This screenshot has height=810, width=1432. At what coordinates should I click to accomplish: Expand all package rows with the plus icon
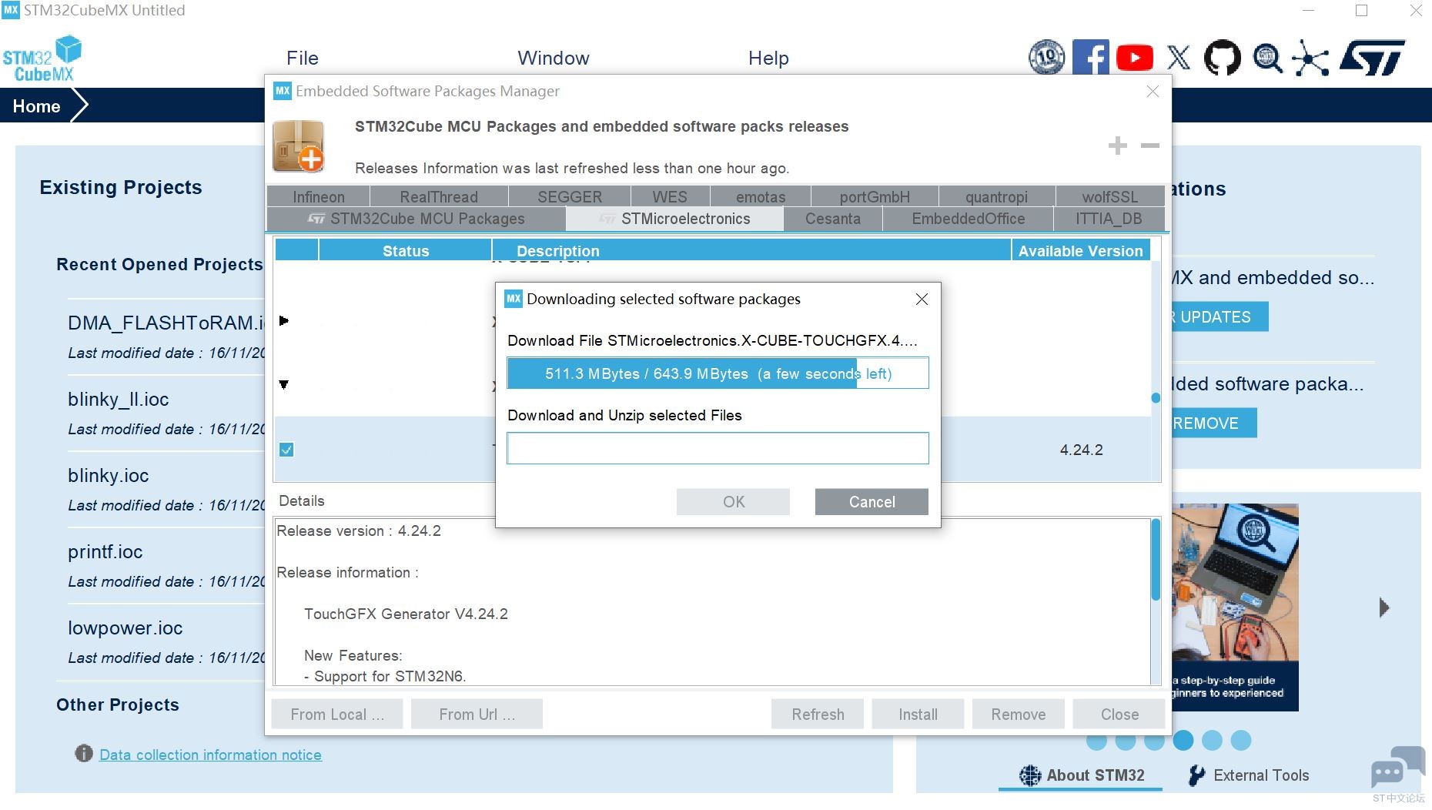1118,146
